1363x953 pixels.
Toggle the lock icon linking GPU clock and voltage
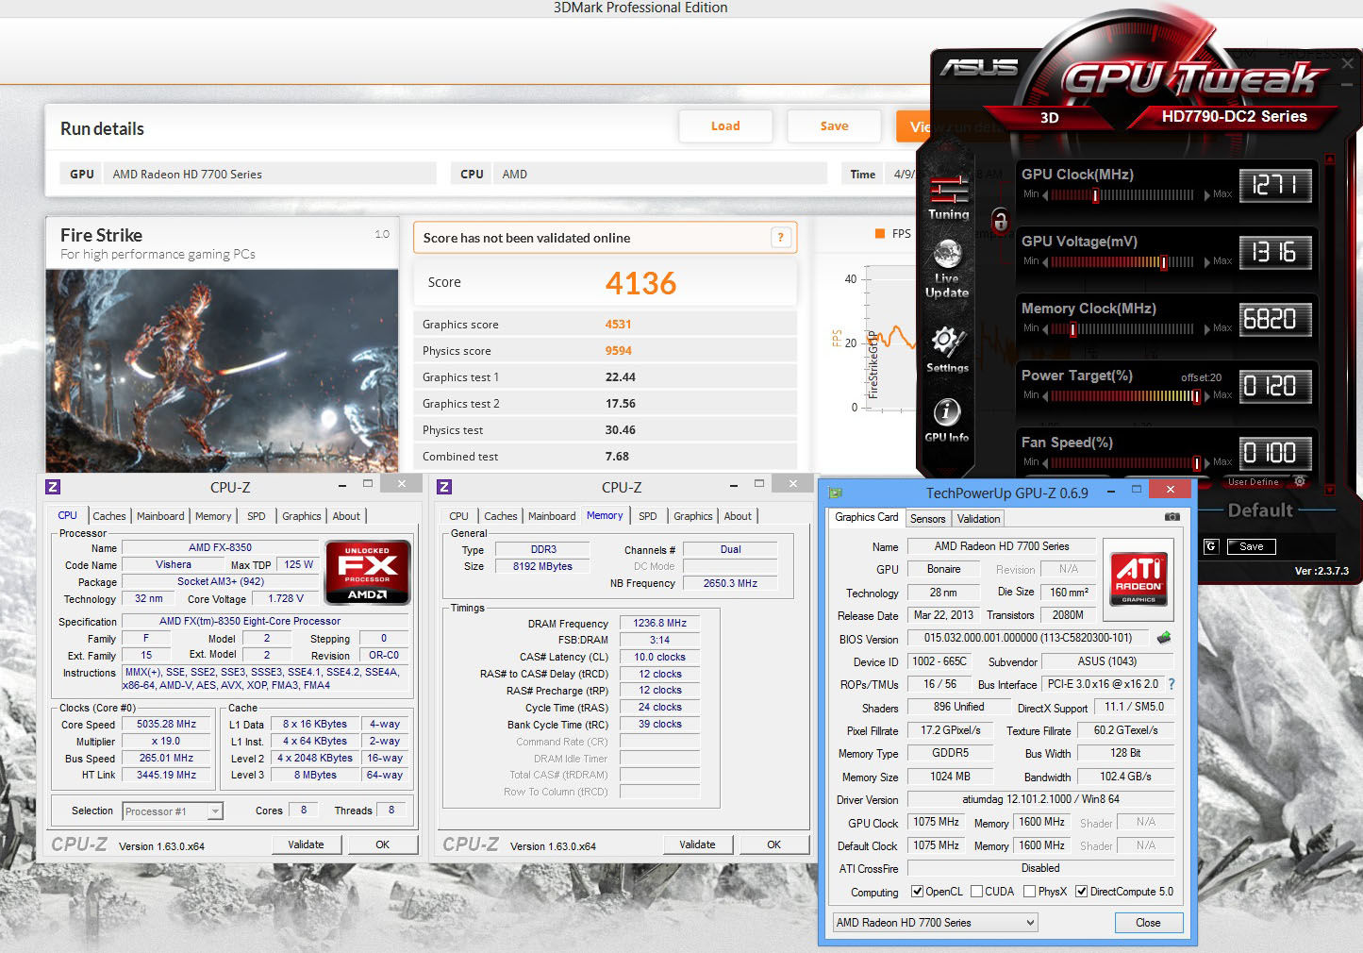[1001, 221]
